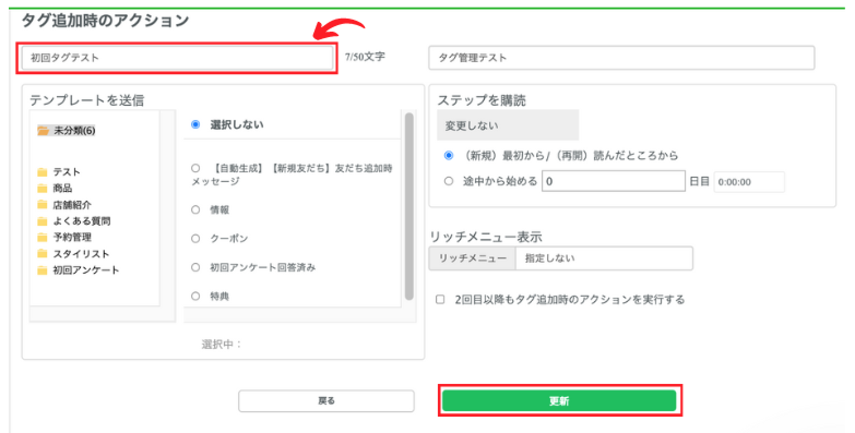Click the リッチメニュー label button
The image size is (855, 433).
tap(473, 258)
